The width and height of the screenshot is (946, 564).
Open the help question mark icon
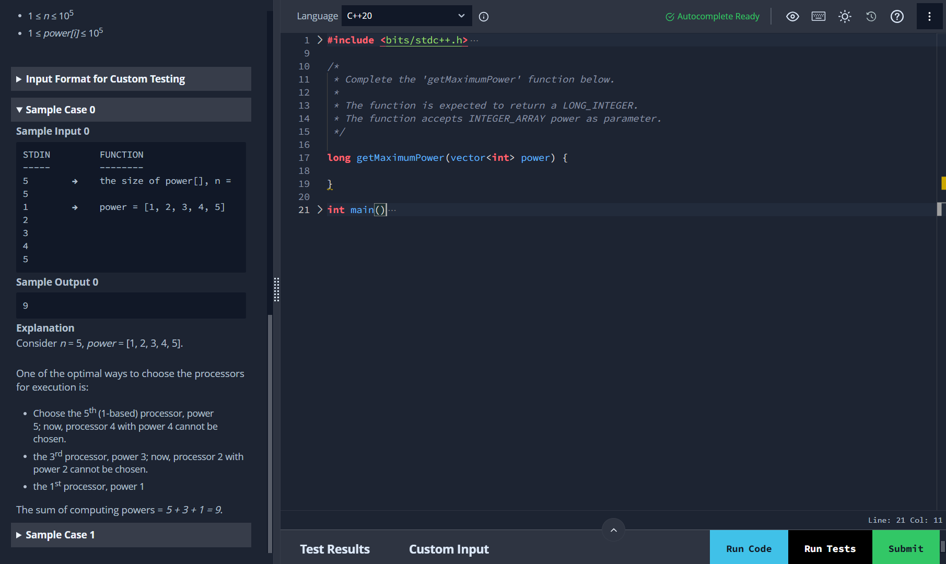click(897, 17)
